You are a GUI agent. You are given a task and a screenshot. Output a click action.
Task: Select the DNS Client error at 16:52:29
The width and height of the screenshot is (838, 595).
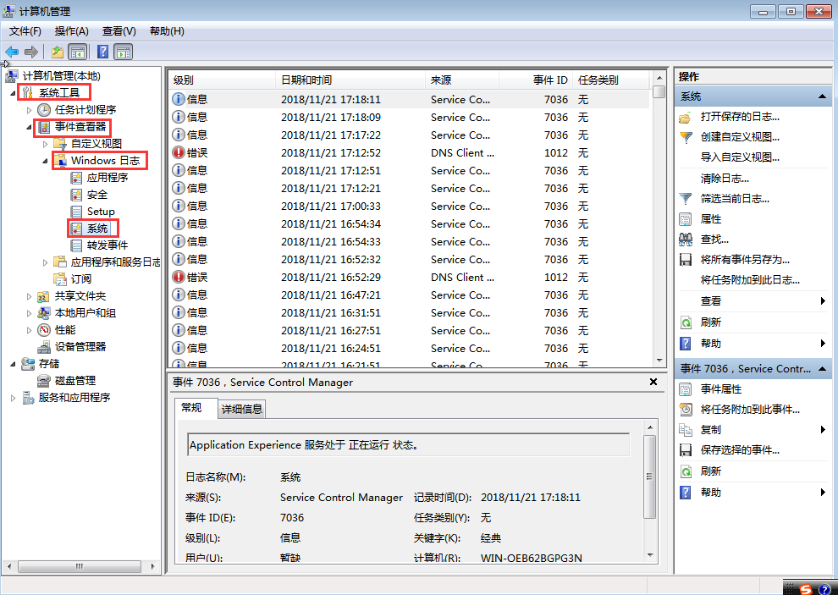pos(410,278)
